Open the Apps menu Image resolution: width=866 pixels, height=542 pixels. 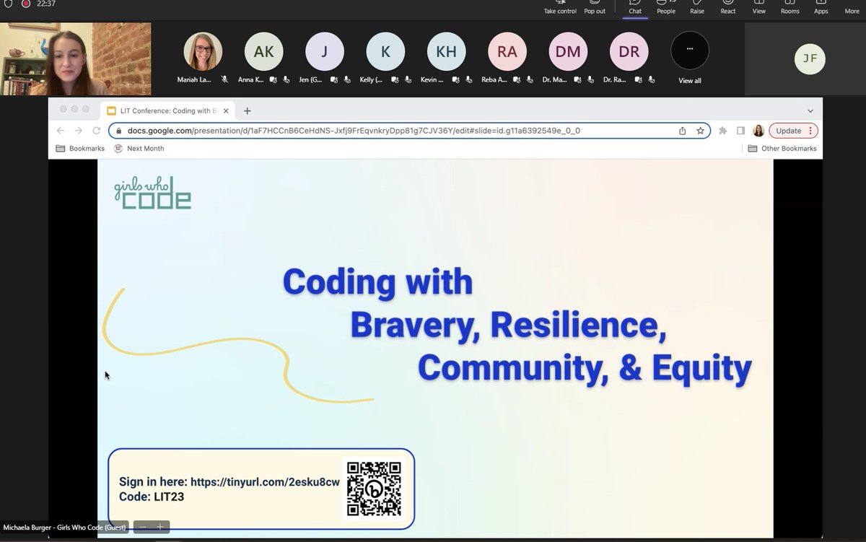pos(821,7)
